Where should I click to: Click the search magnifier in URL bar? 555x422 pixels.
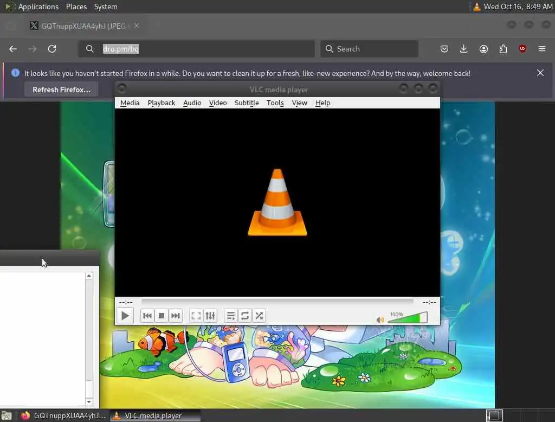90,49
